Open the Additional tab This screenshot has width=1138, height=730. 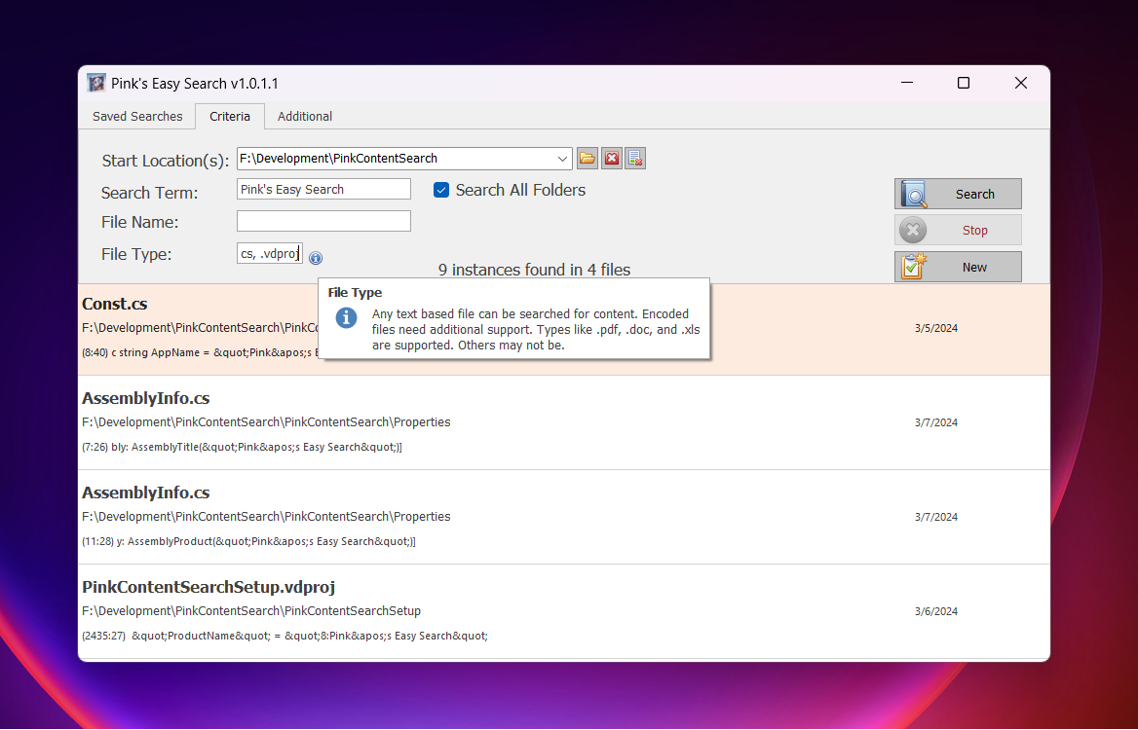305,116
